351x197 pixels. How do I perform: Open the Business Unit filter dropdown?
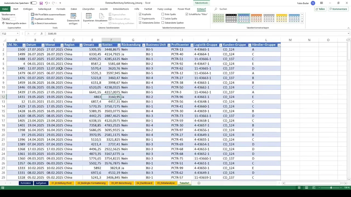pyautogui.click(x=169, y=45)
